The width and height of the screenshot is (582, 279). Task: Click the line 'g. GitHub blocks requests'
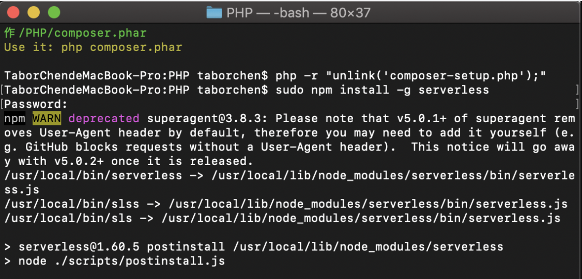[x=289, y=147]
